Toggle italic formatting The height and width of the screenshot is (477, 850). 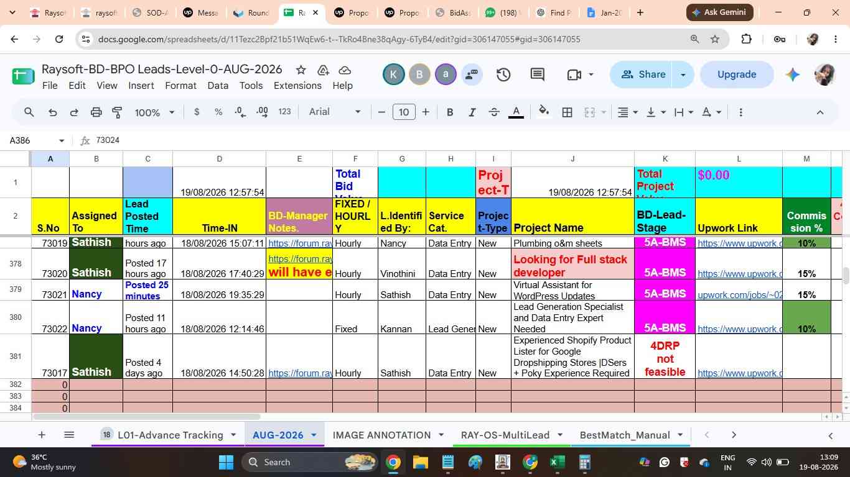point(472,112)
